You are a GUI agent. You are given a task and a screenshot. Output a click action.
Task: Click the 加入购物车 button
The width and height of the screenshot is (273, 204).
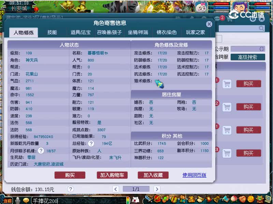click(112, 175)
